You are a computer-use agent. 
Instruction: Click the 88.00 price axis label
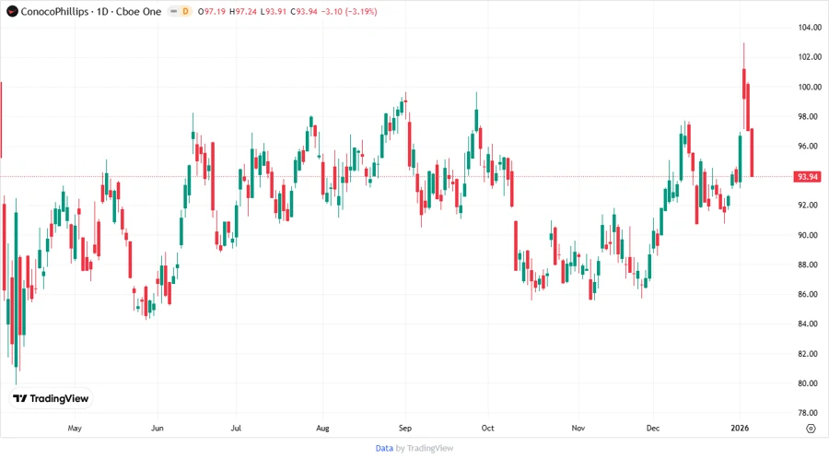810,265
